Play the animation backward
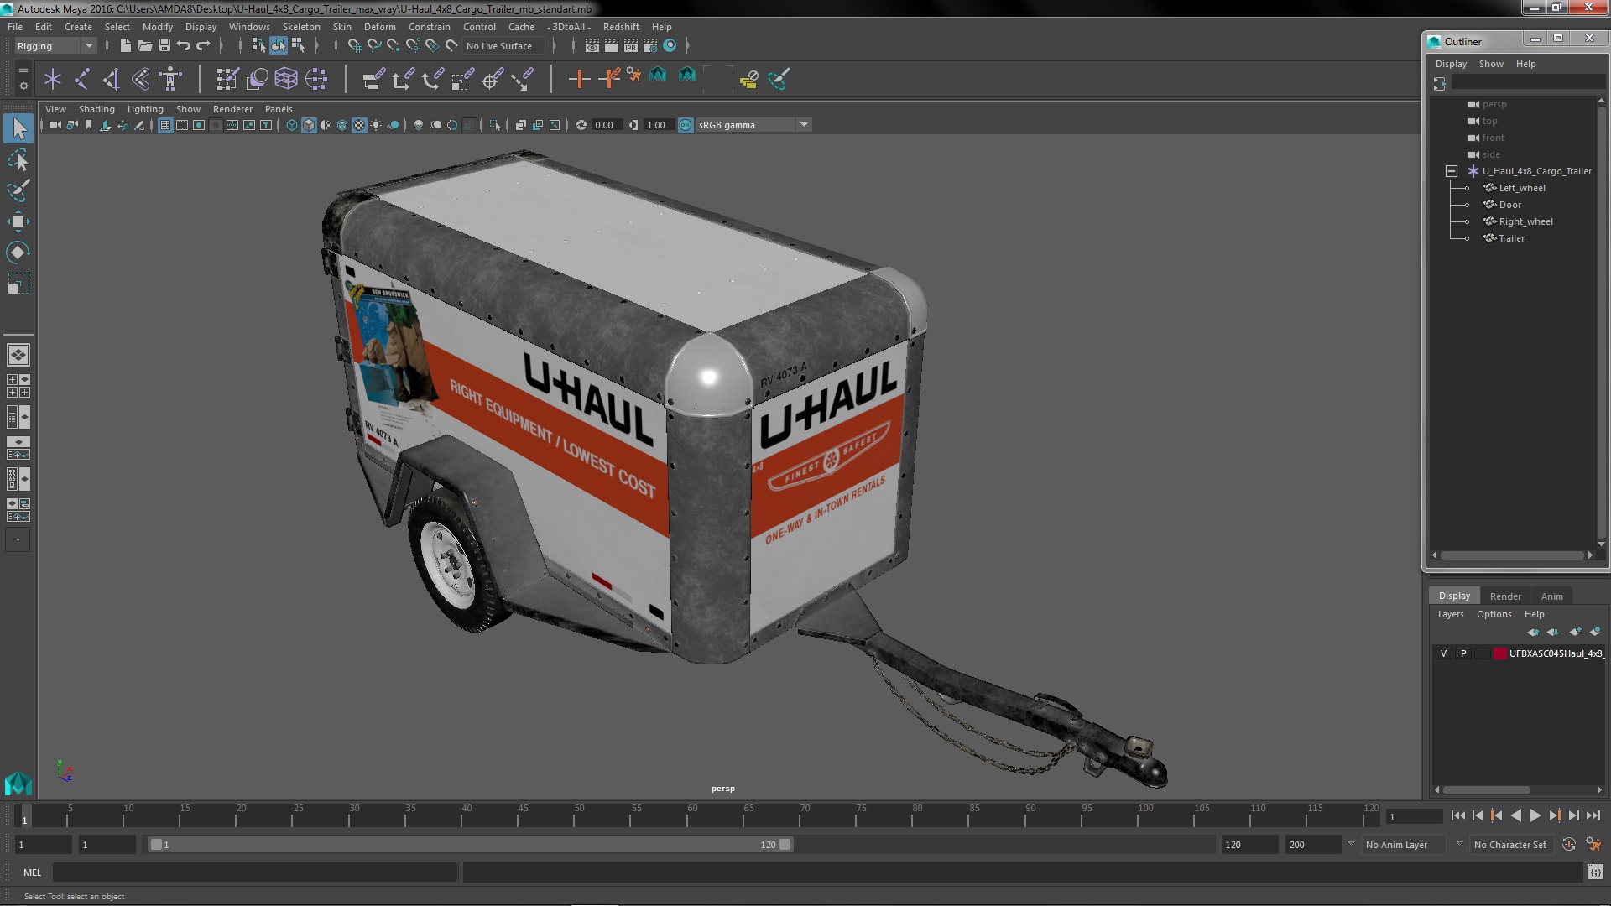Image resolution: width=1611 pixels, height=906 pixels. (1515, 815)
